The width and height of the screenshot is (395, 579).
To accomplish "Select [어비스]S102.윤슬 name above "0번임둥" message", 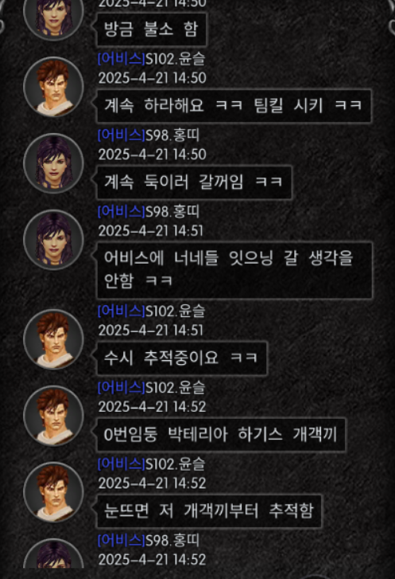I will click(x=152, y=388).
